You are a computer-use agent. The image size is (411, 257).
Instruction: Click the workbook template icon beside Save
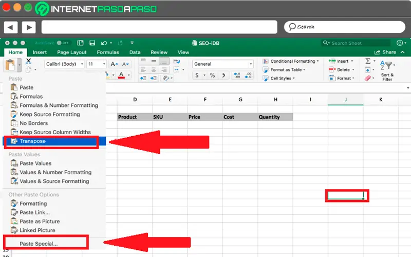[x=80, y=43]
